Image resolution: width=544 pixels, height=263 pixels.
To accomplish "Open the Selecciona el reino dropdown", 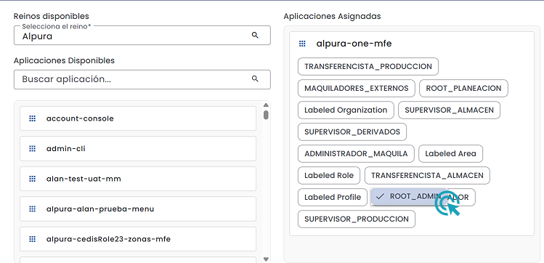I will 142,35.
